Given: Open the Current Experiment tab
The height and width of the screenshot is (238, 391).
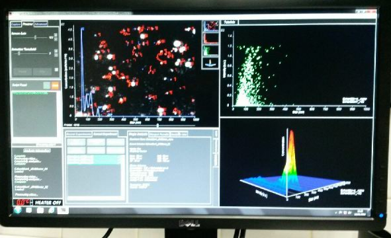Looking at the screenshot, I should pos(105,134).
